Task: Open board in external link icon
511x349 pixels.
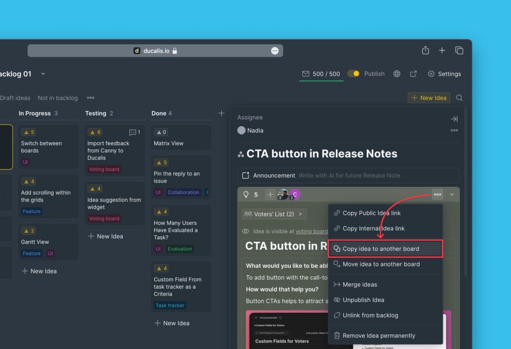Action: [x=413, y=74]
